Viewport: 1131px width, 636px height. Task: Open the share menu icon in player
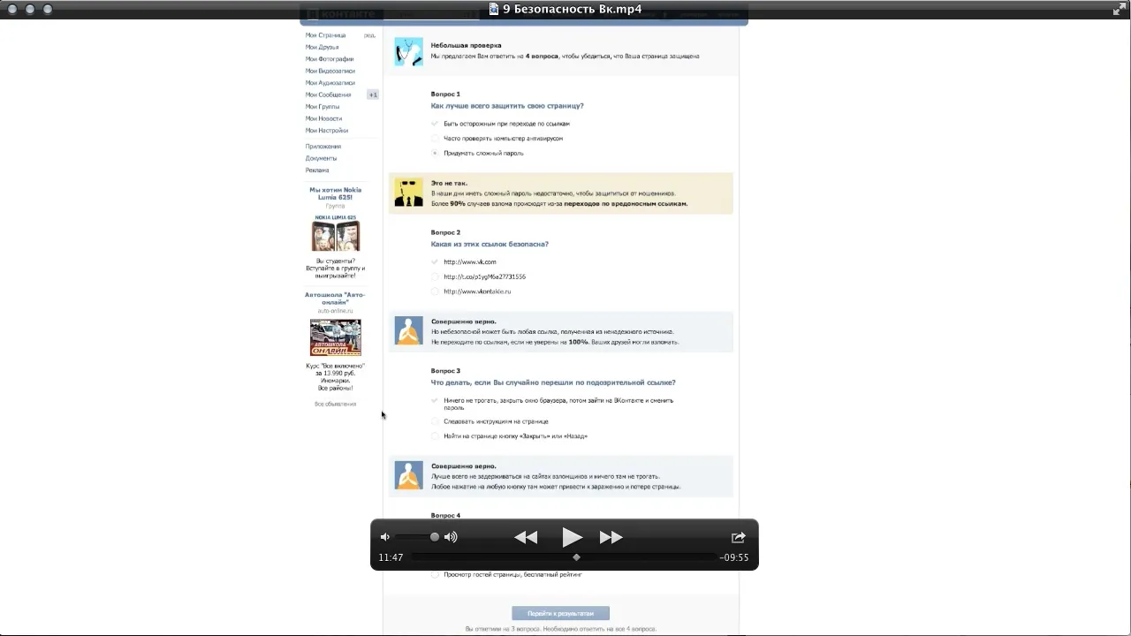[x=738, y=537]
